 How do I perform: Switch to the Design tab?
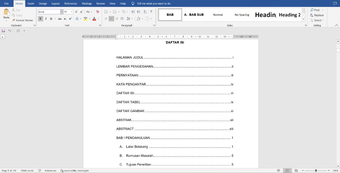(43, 4)
